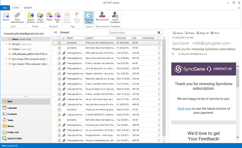The width and height of the screenshot is (242, 148).
Task: Click Save Attachments paperclip icon
Action: [x=17, y=15]
